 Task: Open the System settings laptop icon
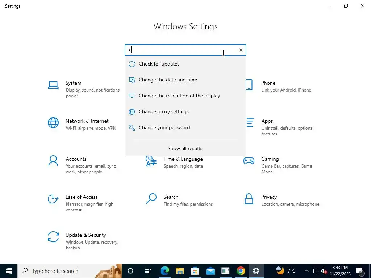(x=53, y=85)
